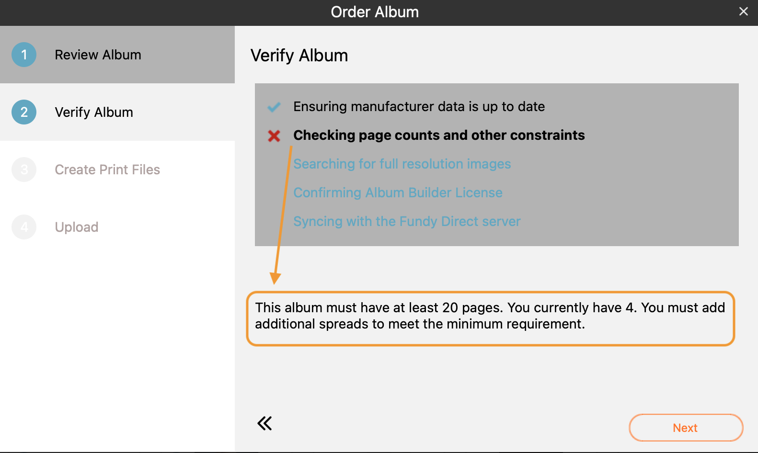
Task: Click 'Syncing with the Fundy Direct server'
Action: click(407, 221)
